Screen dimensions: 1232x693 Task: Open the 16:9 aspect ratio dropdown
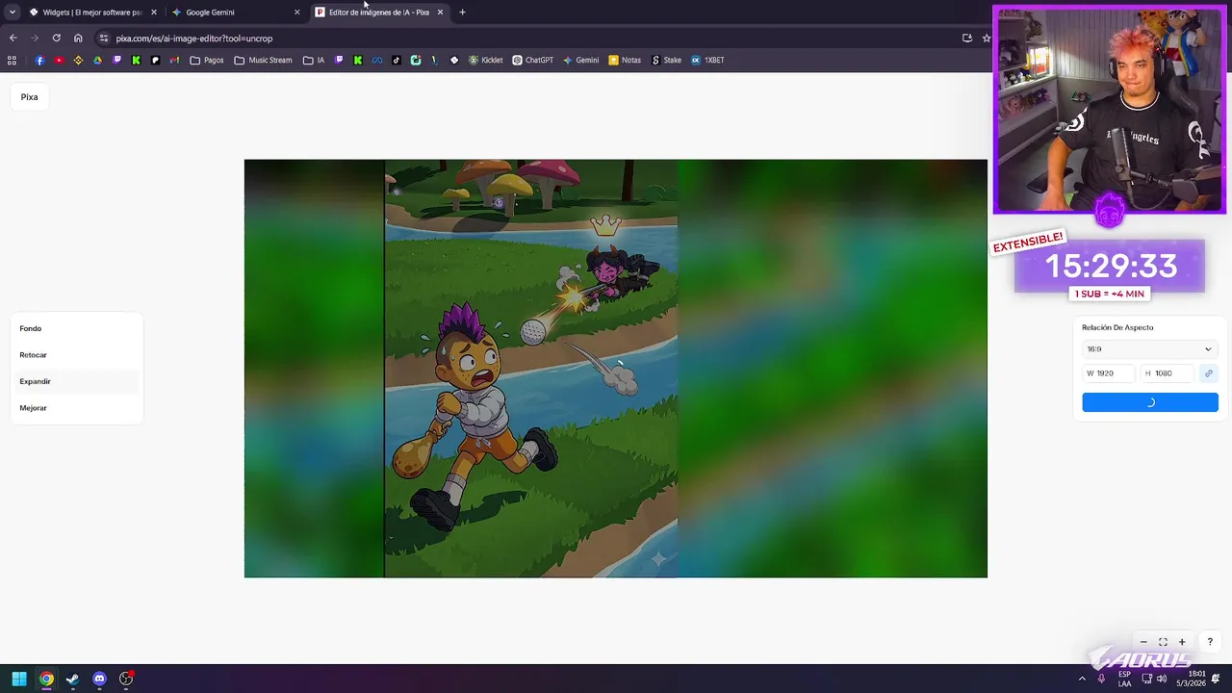(x=1149, y=349)
